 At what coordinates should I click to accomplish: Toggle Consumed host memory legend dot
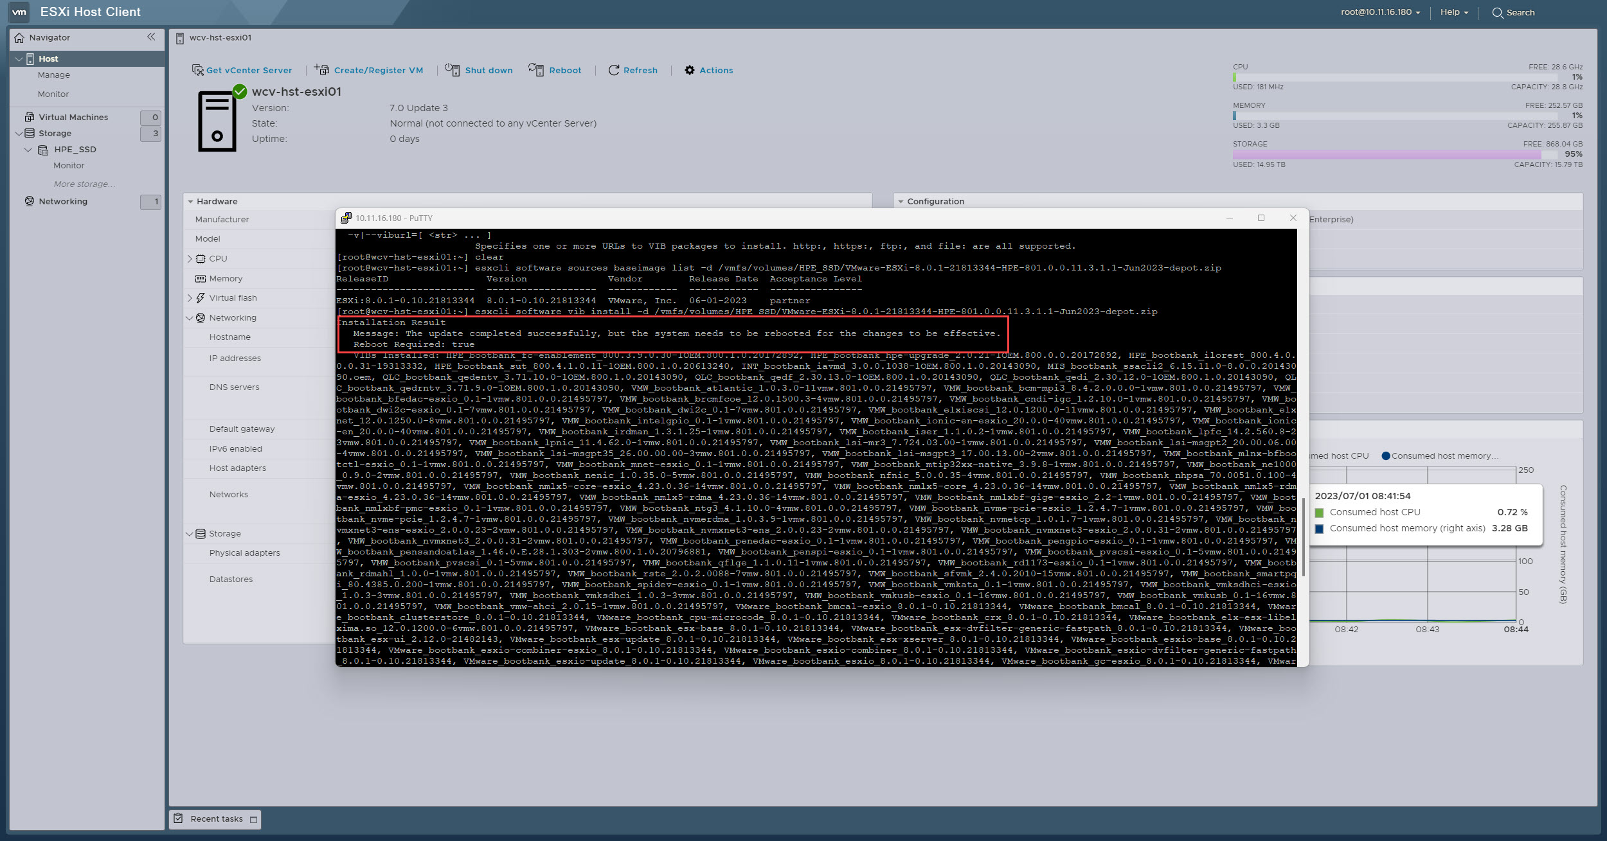click(1386, 456)
